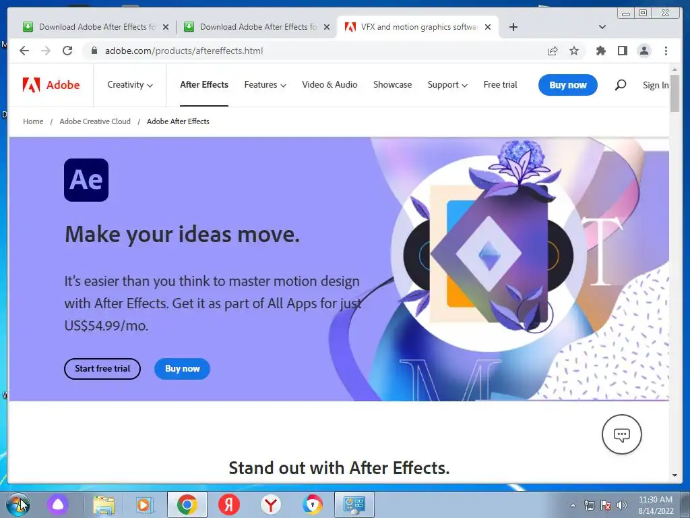
Task: Click the page vertical scrollbar thumb
Action: 675,92
